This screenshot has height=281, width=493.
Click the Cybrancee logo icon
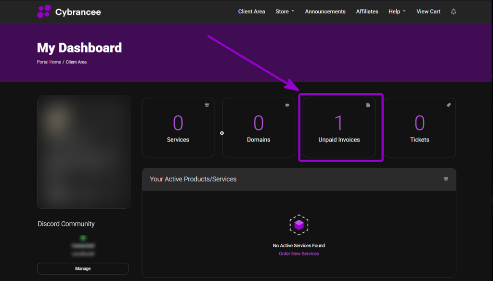pos(44,12)
